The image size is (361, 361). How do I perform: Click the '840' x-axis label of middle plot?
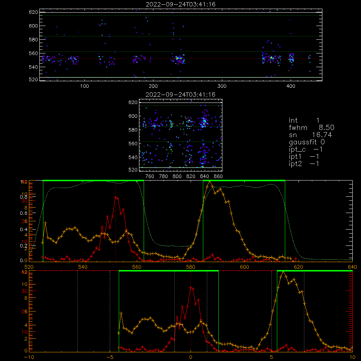[x=204, y=177]
